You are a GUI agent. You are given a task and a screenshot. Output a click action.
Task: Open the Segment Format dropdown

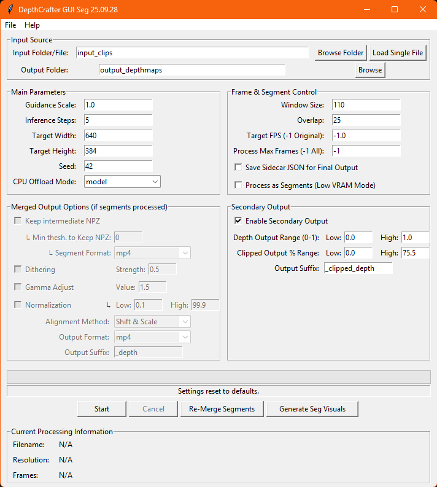click(152, 253)
